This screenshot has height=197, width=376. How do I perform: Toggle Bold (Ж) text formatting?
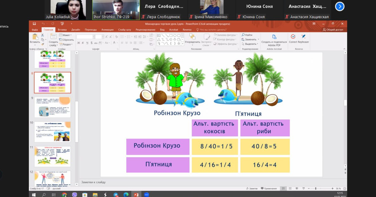pos(78,43)
